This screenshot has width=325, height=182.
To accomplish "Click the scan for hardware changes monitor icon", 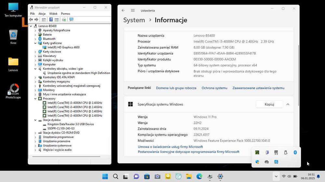I will (x=71, y=19).
